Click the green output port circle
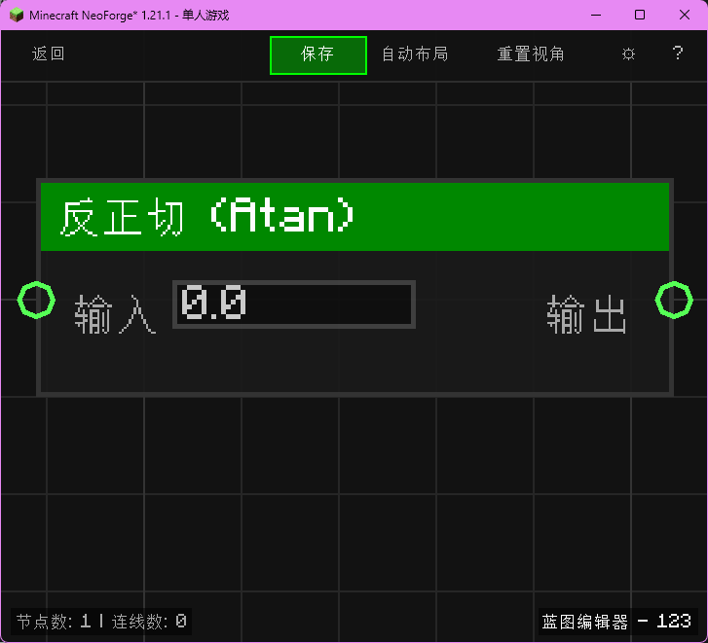 (673, 300)
